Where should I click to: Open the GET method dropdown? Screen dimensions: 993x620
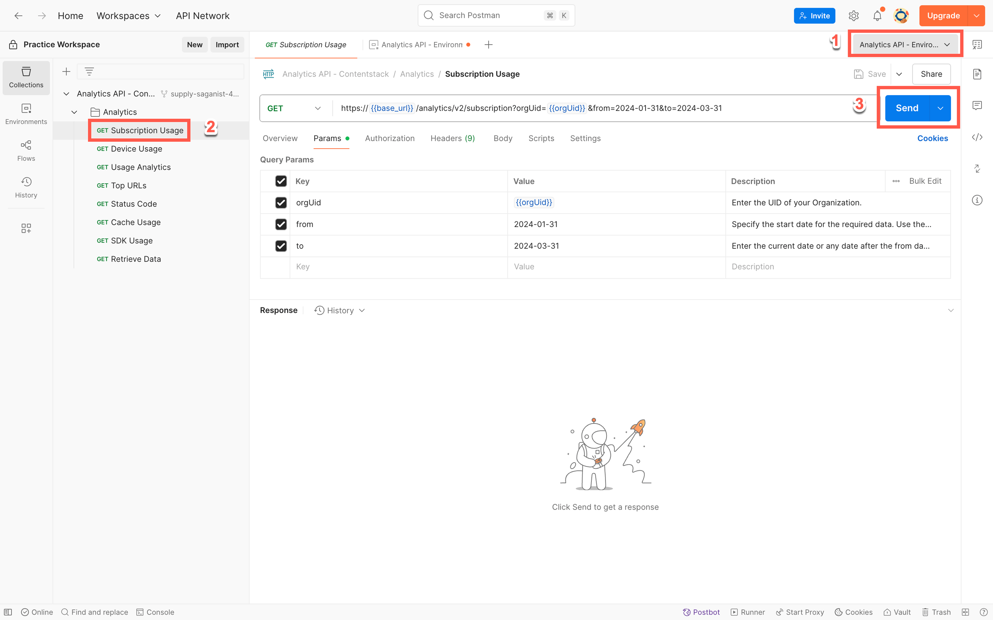pos(294,108)
